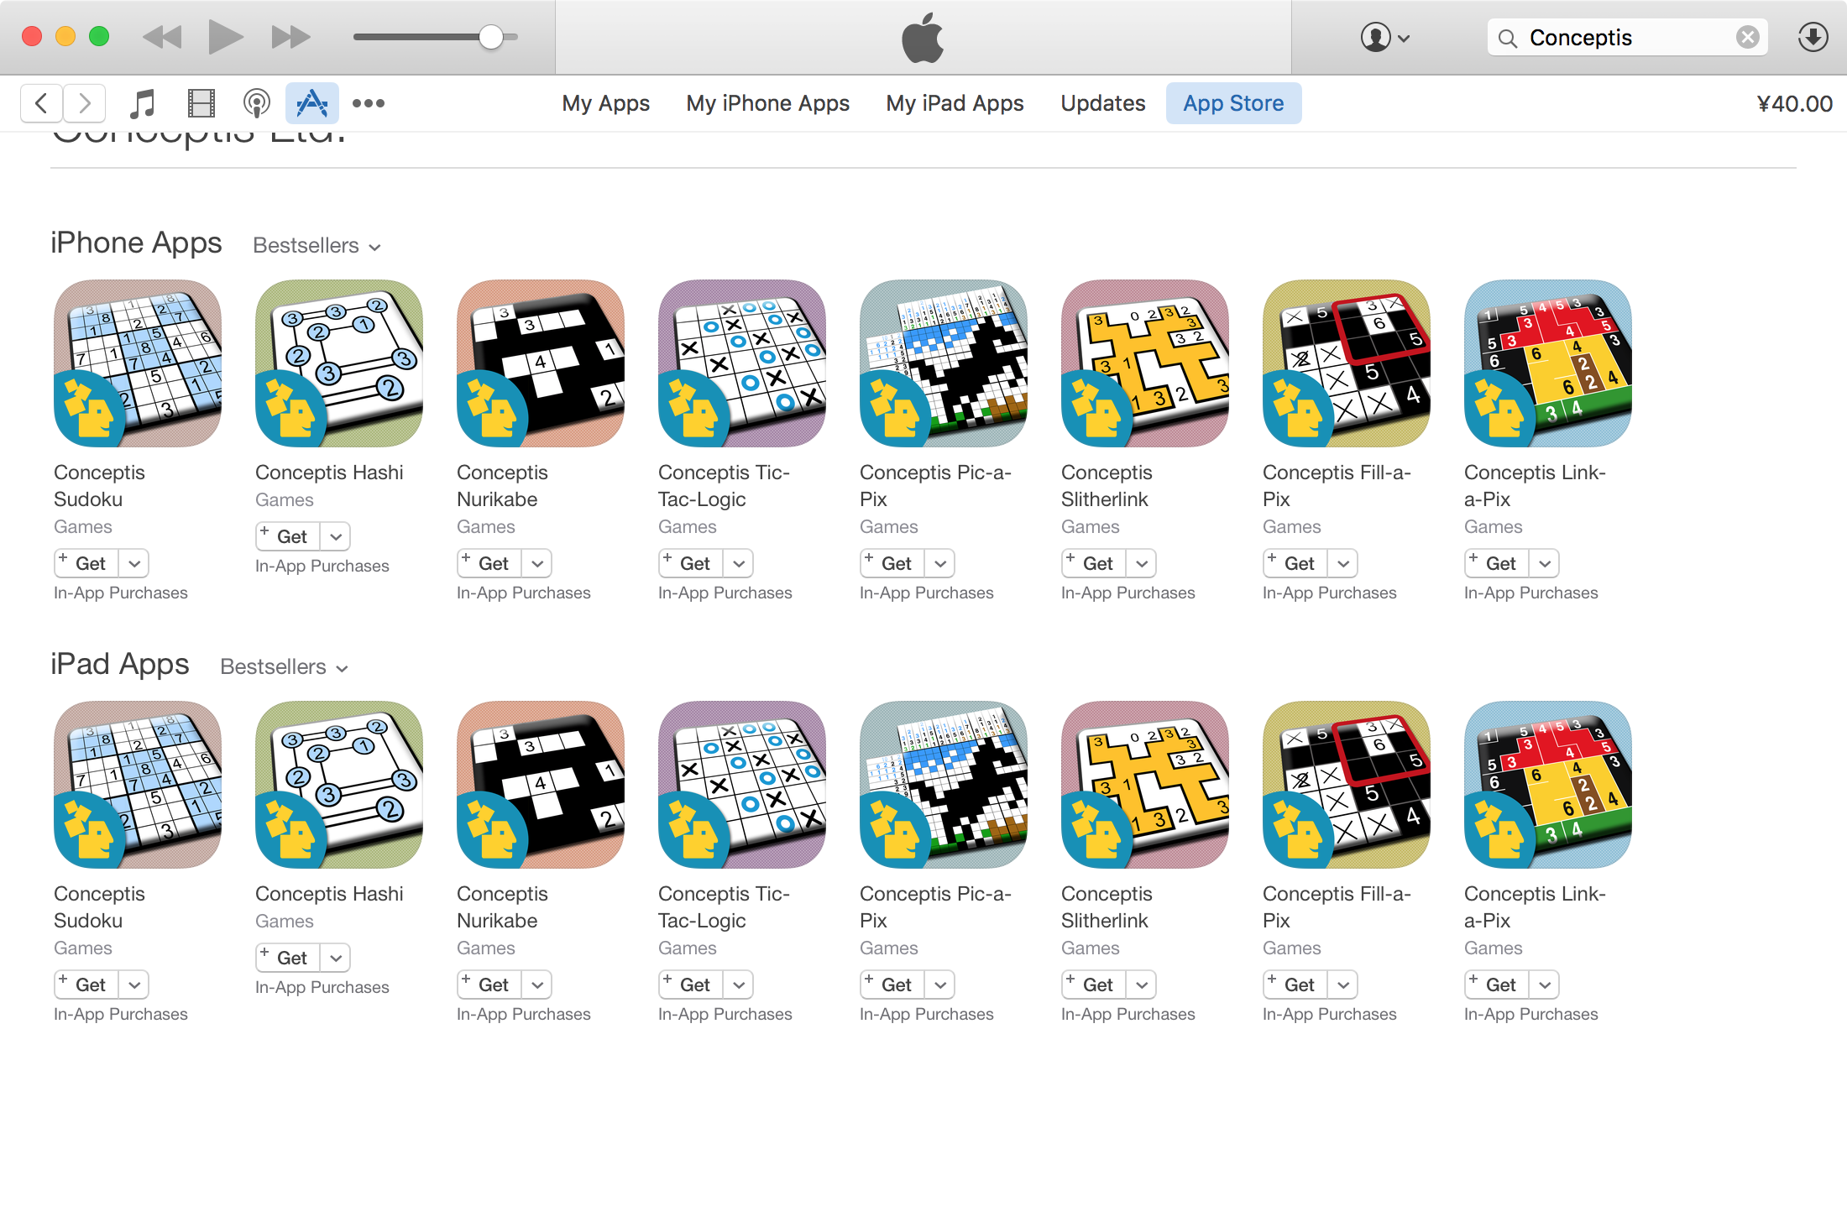Open arrow menu beside iPhone Conceptis Hashi Get
Viewport: 1847px width, 1217px height.
point(336,536)
